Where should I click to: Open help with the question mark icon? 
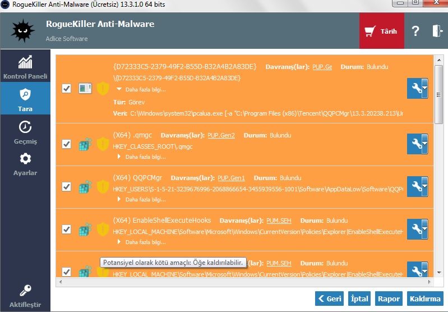[x=415, y=31]
